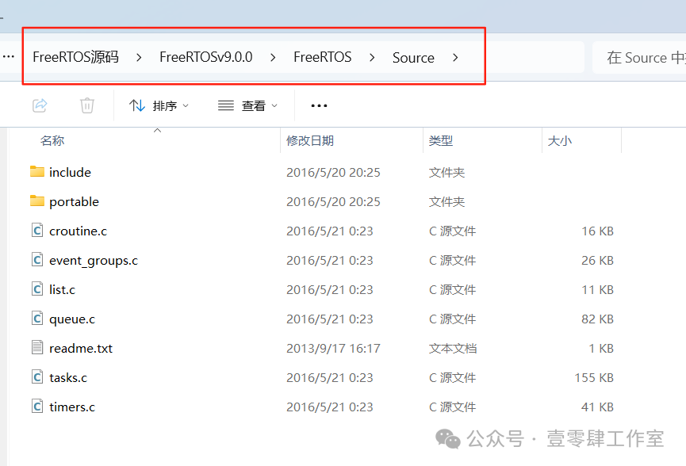
Task: Open the three-dot more options menu
Action: [x=319, y=105]
